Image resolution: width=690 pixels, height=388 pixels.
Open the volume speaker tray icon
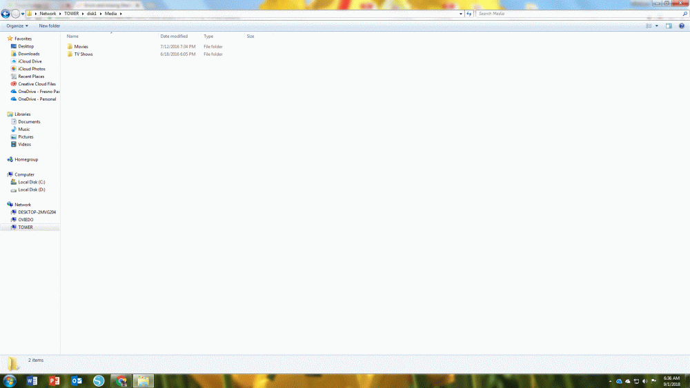(644, 381)
